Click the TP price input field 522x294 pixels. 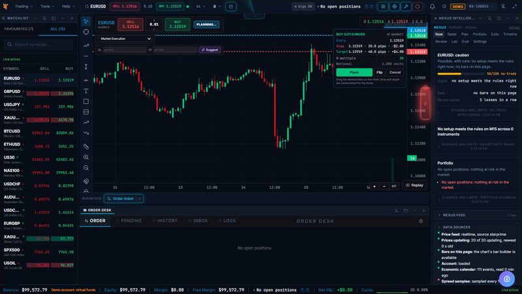176,50
